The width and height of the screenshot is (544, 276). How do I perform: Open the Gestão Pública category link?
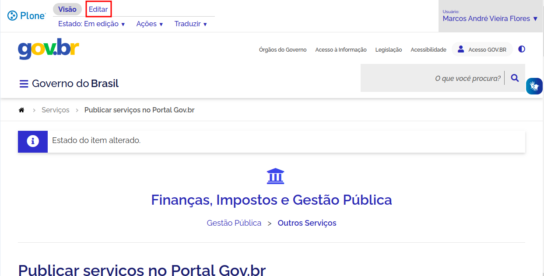pyautogui.click(x=234, y=223)
